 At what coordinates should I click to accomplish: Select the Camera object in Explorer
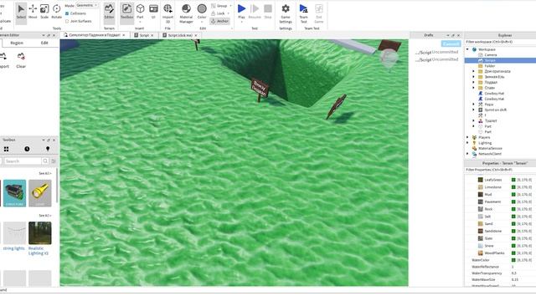[490, 54]
